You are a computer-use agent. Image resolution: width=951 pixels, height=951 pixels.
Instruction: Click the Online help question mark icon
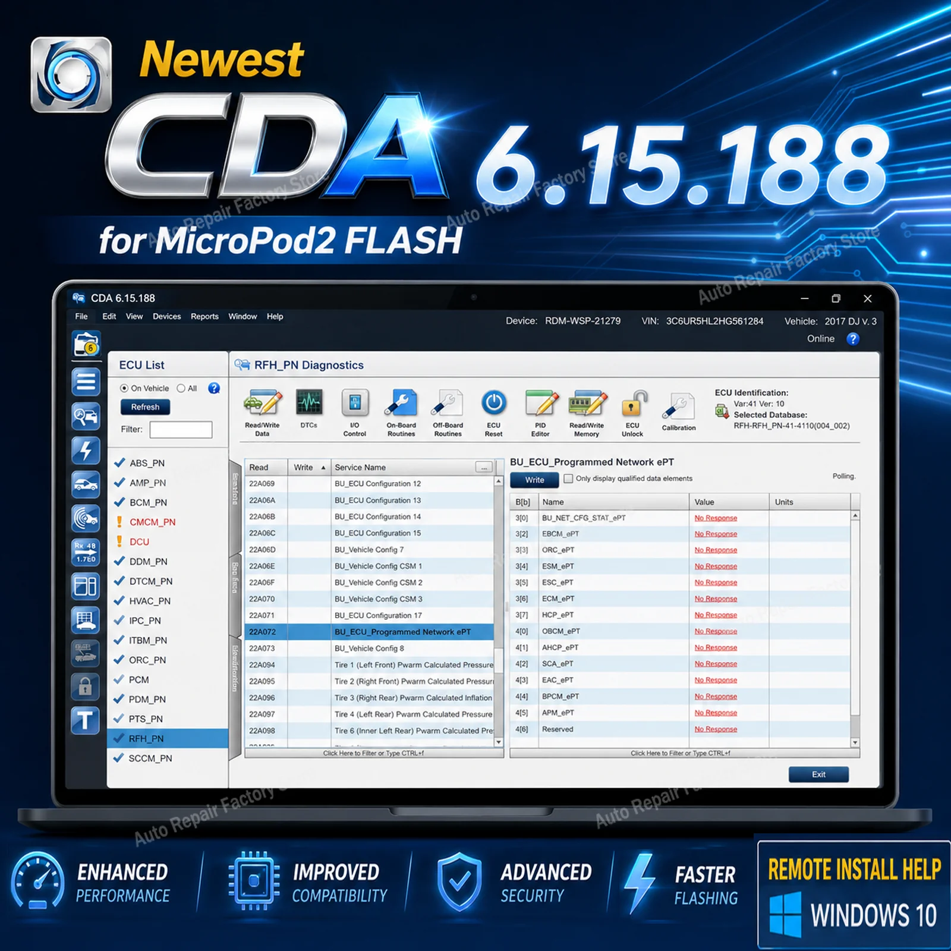pos(853,339)
